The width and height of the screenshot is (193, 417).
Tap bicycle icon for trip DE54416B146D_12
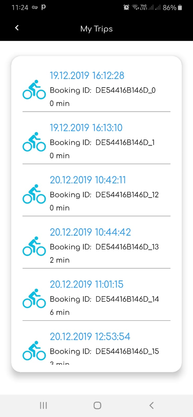coord(34,194)
